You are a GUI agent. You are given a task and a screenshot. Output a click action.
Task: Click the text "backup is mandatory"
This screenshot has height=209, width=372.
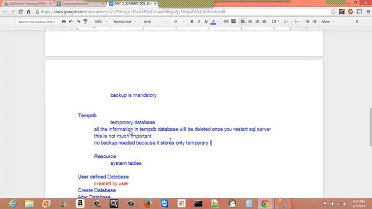click(133, 95)
